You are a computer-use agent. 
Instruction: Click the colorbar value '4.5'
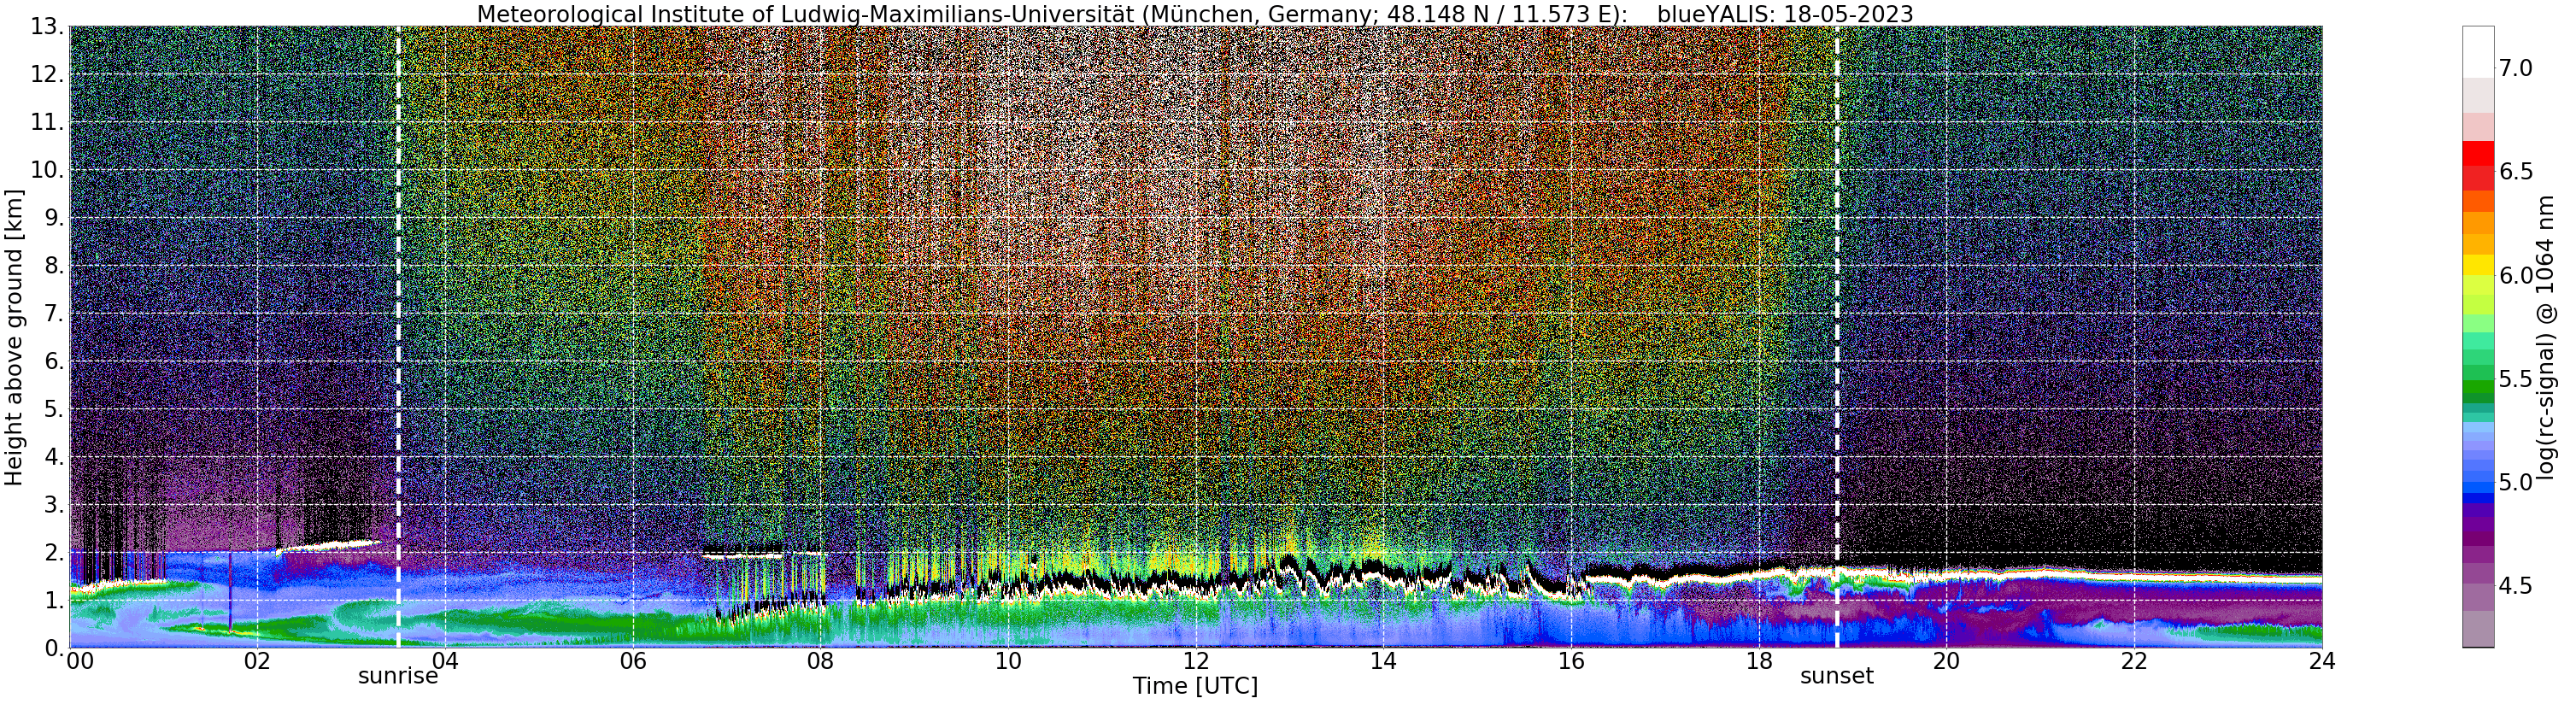pos(2516,586)
